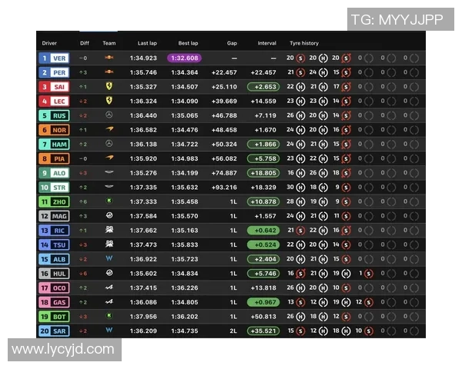Select driver badge 9 ALO

[54, 173]
